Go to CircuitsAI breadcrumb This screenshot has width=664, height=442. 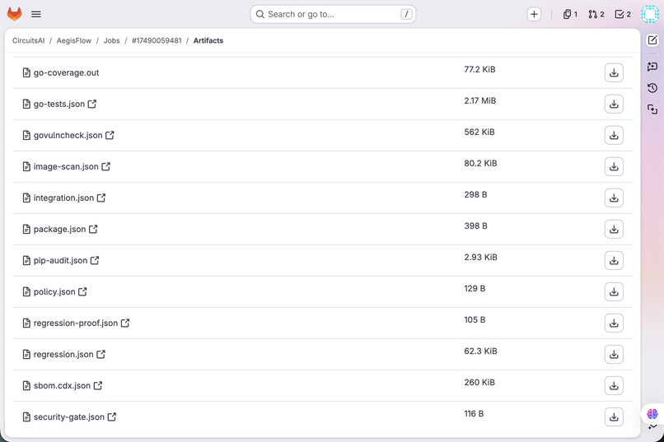tap(28, 40)
